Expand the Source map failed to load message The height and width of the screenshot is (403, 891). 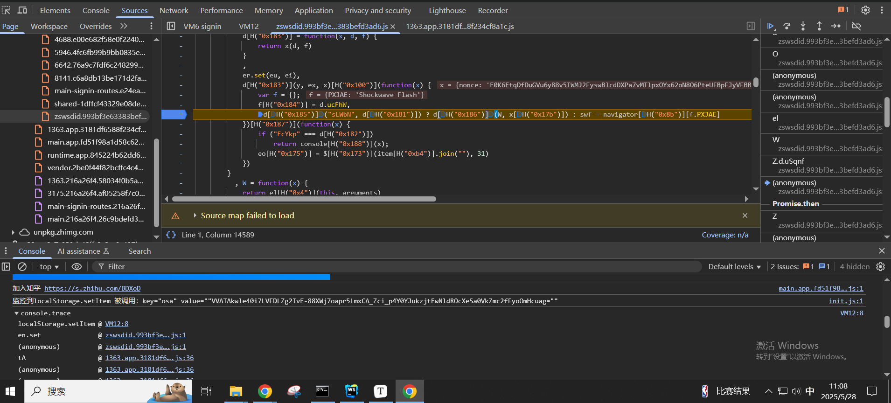click(x=195, y=215)
